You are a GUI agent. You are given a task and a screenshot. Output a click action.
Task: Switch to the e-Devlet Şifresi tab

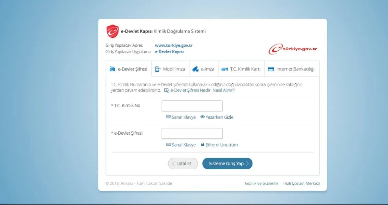click(129, 69)
